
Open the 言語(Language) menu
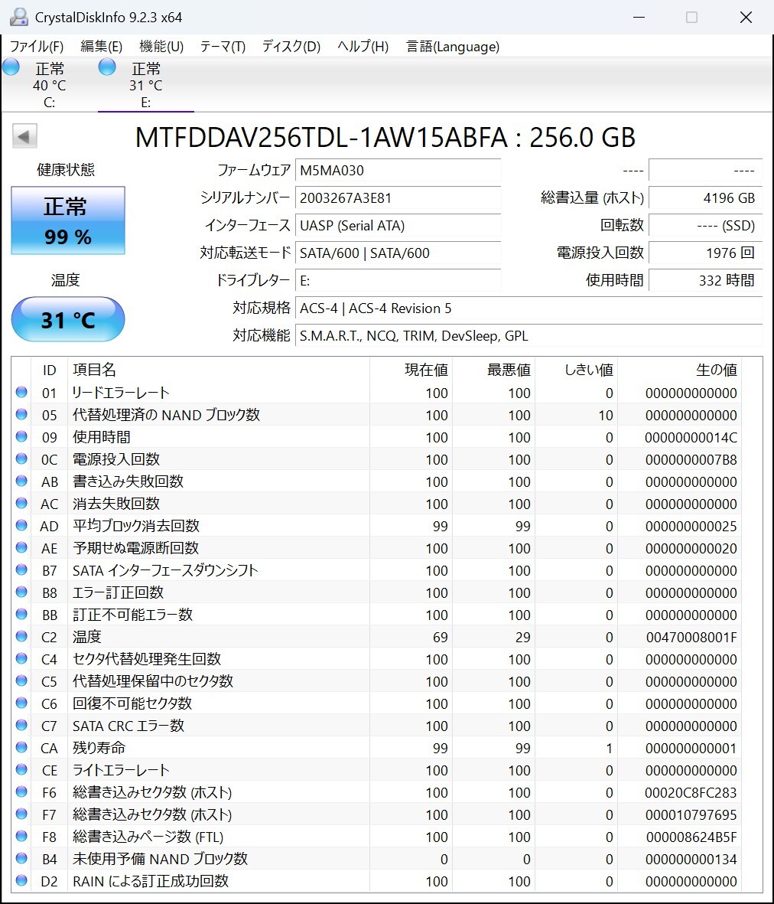tap(453, 47)
